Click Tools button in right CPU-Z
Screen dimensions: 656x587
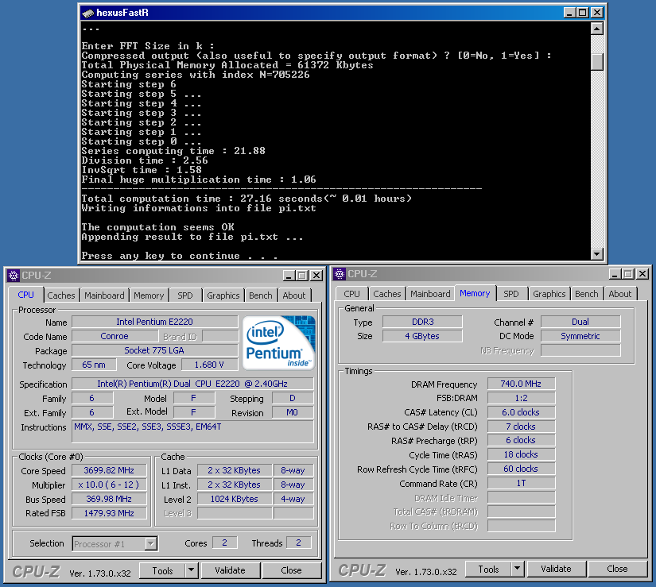(489, 569)
